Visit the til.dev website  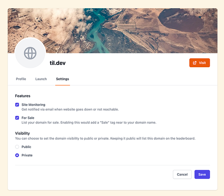pos(200,63)
